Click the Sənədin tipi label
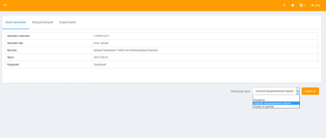326x138 pixels. click(15, 43)
